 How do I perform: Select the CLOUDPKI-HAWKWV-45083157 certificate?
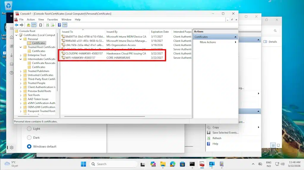[x=84, y=54]
